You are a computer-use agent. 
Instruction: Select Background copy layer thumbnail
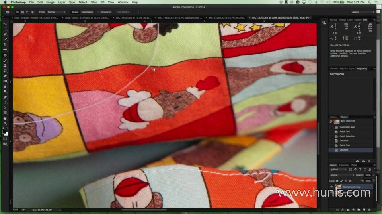tap(338, 187)
